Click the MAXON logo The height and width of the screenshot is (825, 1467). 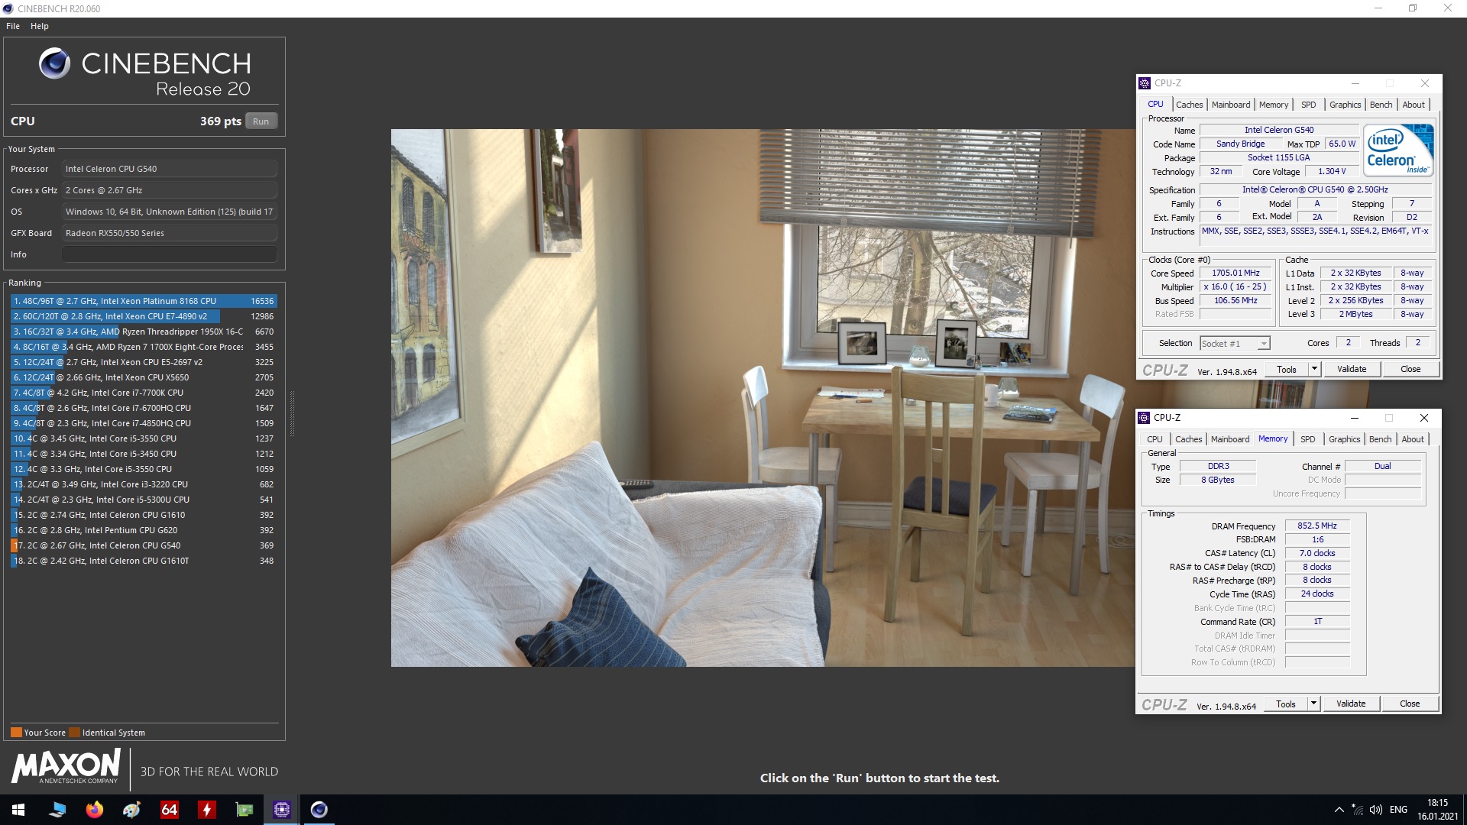point(66,766)
